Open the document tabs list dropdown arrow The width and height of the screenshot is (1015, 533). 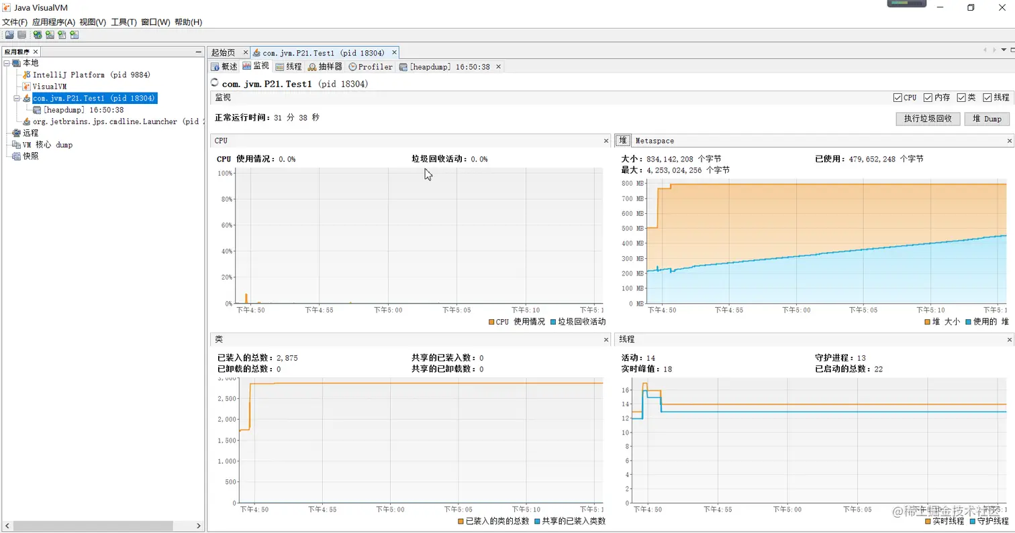[x=1004, y=50]
